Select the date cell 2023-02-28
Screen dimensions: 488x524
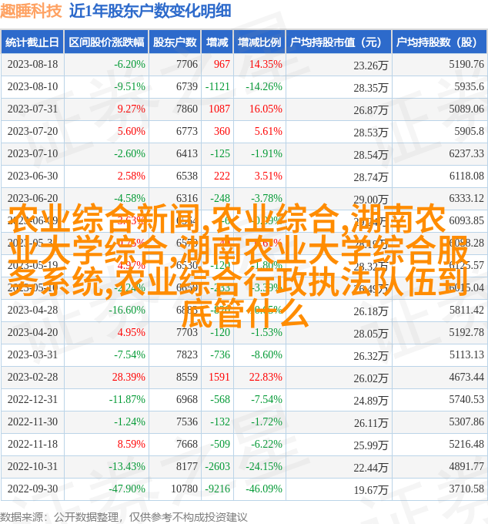point(32,377)
